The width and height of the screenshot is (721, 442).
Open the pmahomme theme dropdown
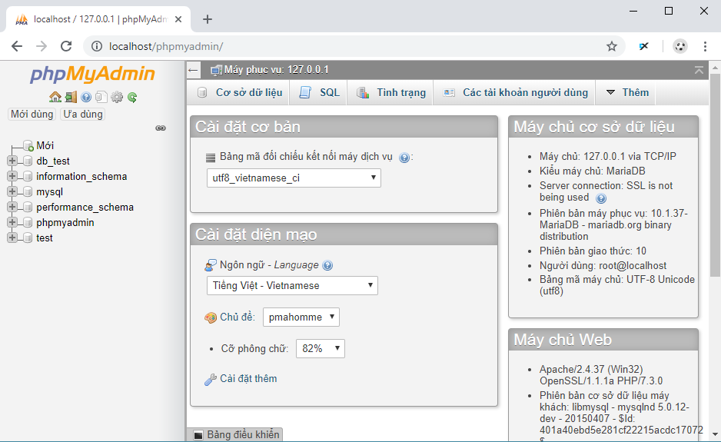click(301, 317)
